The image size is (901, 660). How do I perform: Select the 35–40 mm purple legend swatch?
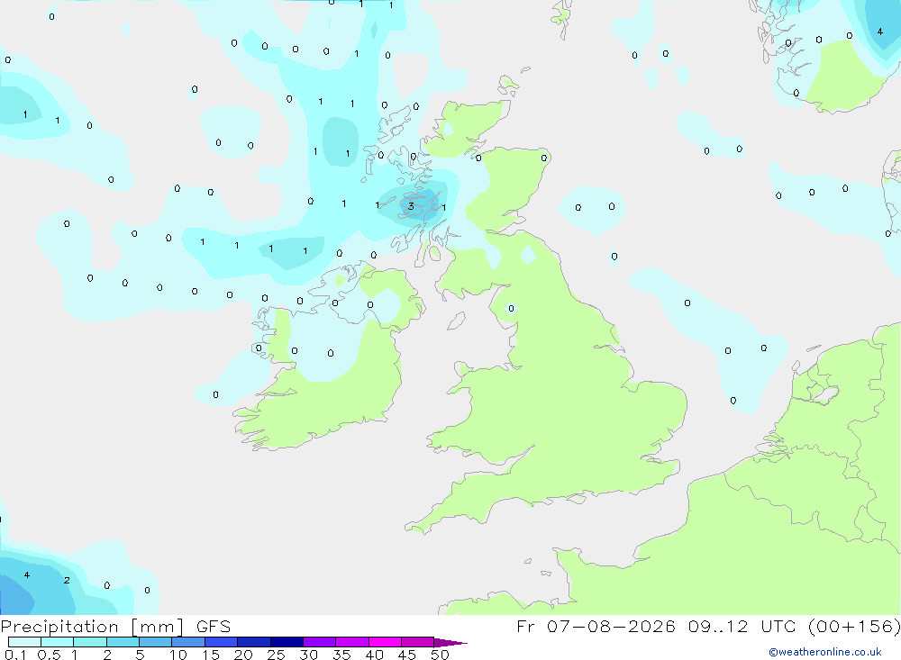[x=351, y=642]
